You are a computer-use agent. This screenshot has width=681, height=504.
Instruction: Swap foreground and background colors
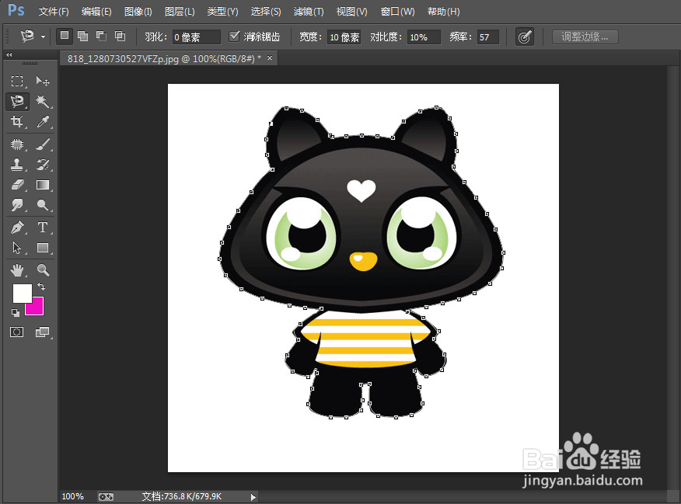[x=41, y=287]
